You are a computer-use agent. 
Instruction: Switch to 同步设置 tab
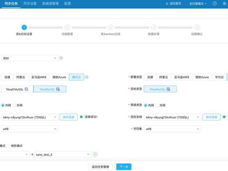click(x=30, y=4)
